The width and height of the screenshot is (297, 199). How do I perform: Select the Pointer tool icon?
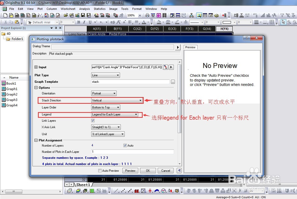[283, 22]
